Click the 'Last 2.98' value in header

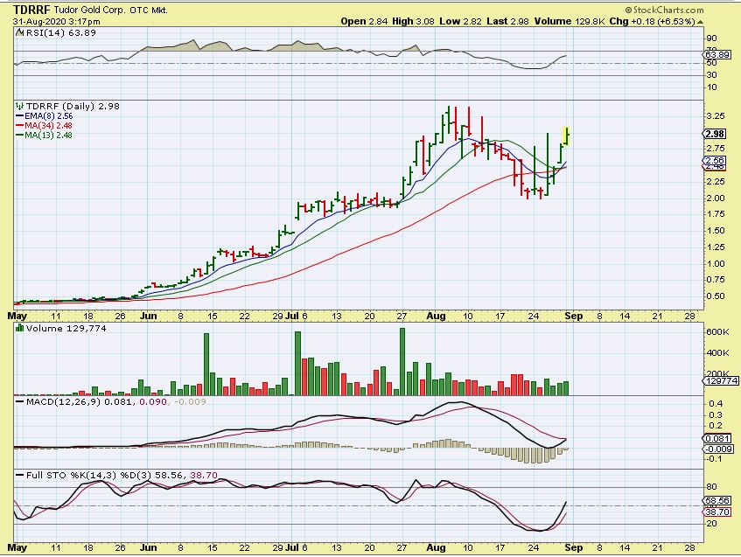coord(507,21)
